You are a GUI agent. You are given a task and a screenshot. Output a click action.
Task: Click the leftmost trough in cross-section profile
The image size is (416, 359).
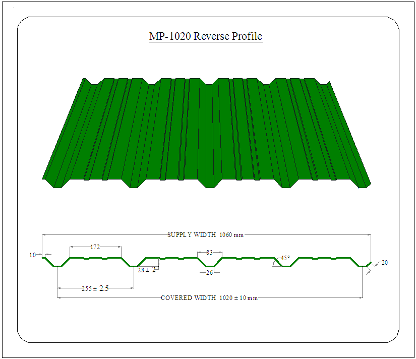pos(58,266)
